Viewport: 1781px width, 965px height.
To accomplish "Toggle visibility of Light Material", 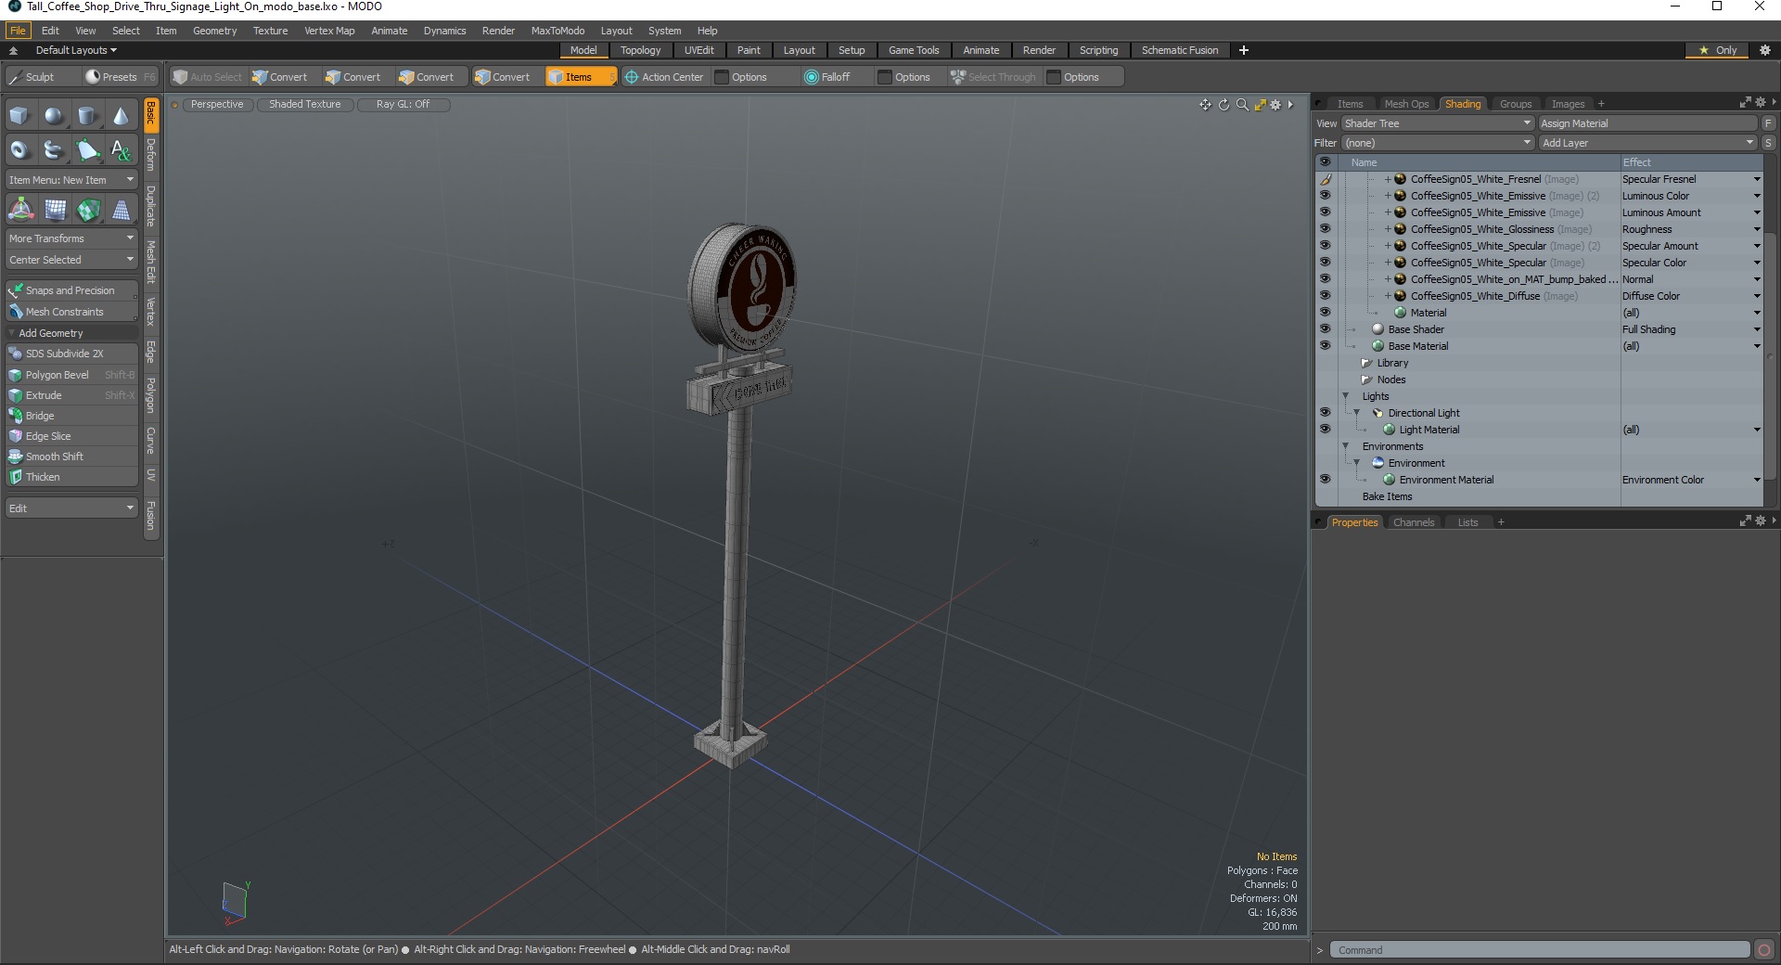I will pos(1325,430).
